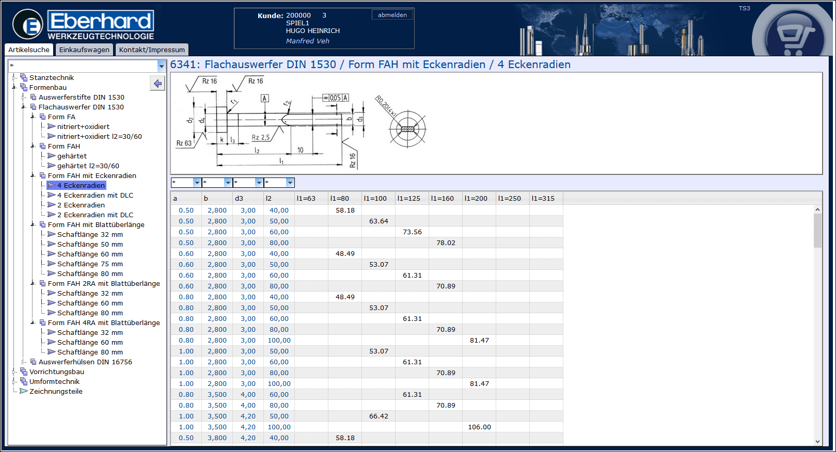Select 2 Eckenradien mit DLC
Screen dimensions: 836x452
[95, 215]
